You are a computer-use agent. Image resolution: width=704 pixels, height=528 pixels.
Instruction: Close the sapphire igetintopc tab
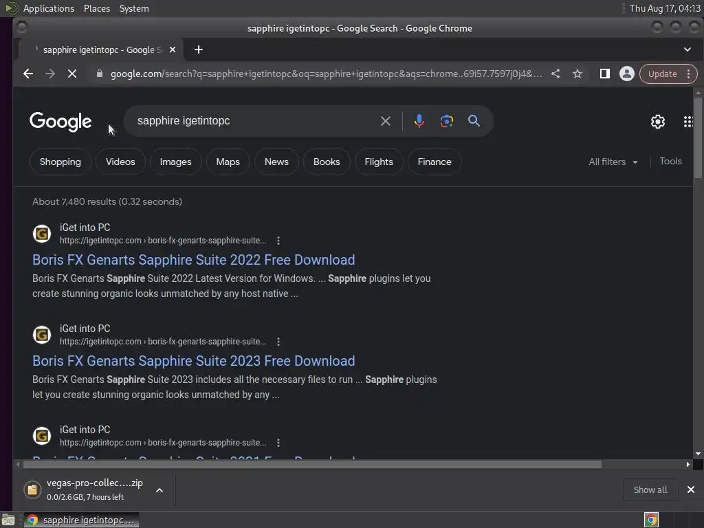click(173, 49)
